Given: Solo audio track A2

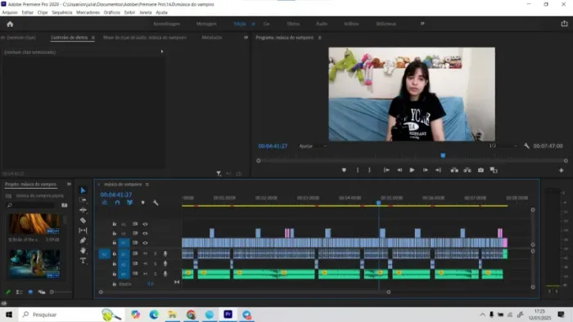Looking at the screenshot, I should (156, 264).
